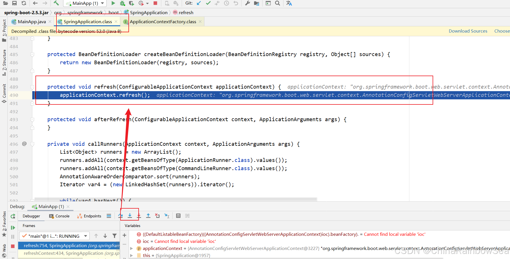Viewport: 510px width, 259px height.
Task: Rerun MainApp from the debug panel
Action: click(x=13, y=216)
